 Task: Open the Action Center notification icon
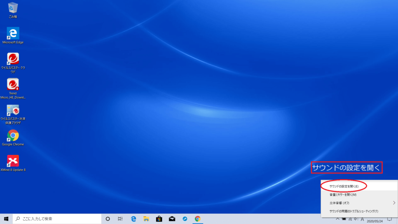pyautogui.click(x=389, y=219)
